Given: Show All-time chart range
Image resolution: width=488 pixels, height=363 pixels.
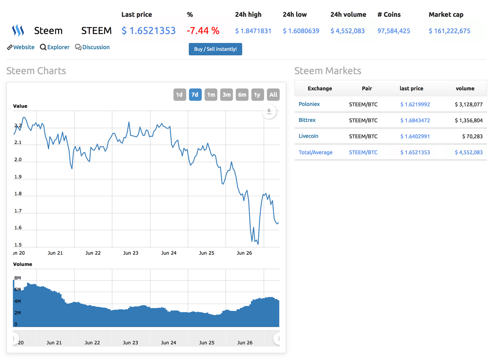Looking at the screenshot, I should point(273,95).
